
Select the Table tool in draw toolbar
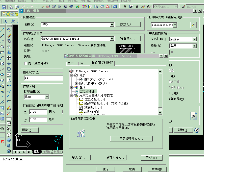pos(2,119)
